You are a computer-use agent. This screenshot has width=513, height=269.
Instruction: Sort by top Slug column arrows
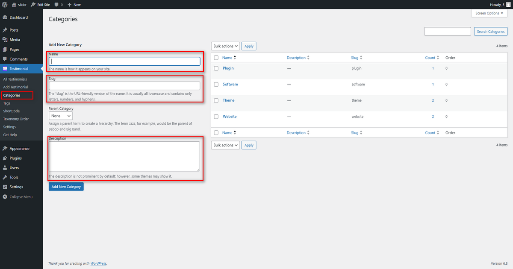[x=361, y=58]
